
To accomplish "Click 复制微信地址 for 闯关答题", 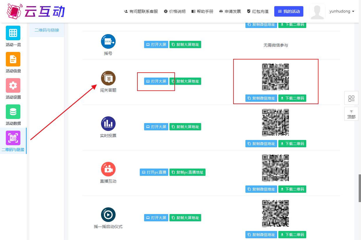I will click(261, 98).
